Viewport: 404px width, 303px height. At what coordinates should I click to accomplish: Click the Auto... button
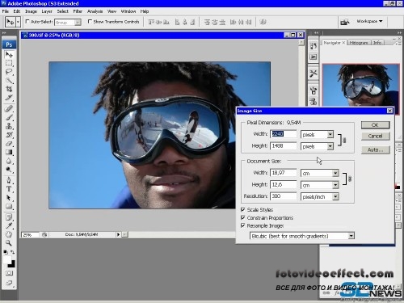coord(375,149)
